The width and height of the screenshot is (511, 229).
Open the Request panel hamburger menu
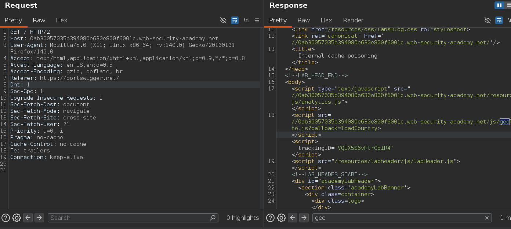[257, 21]
